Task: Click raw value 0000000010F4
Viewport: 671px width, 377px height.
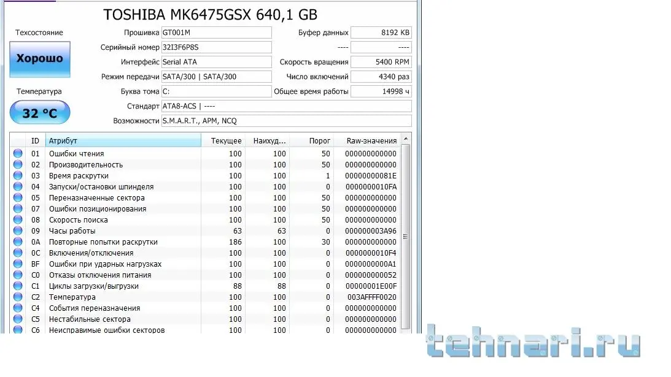Action: coord(371,253)
